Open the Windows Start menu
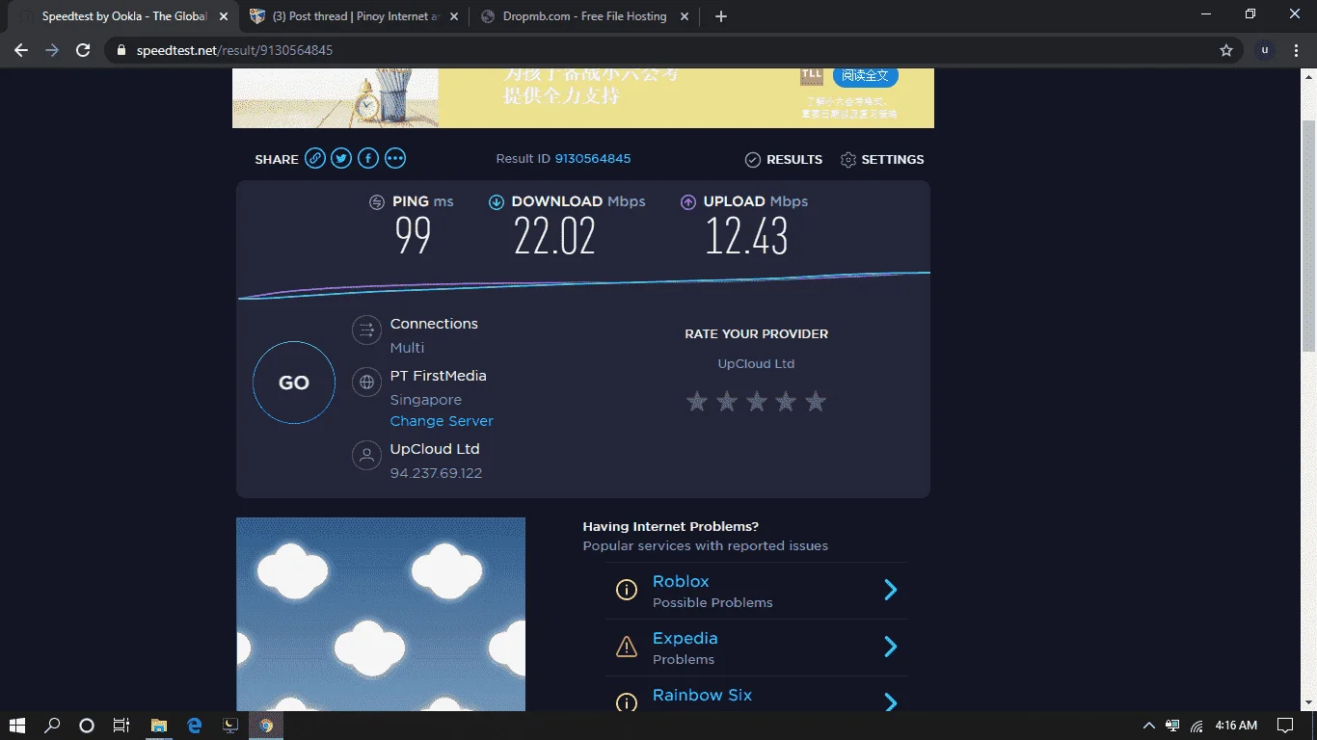The image size is (1317, 740). [x=17, y=726]
